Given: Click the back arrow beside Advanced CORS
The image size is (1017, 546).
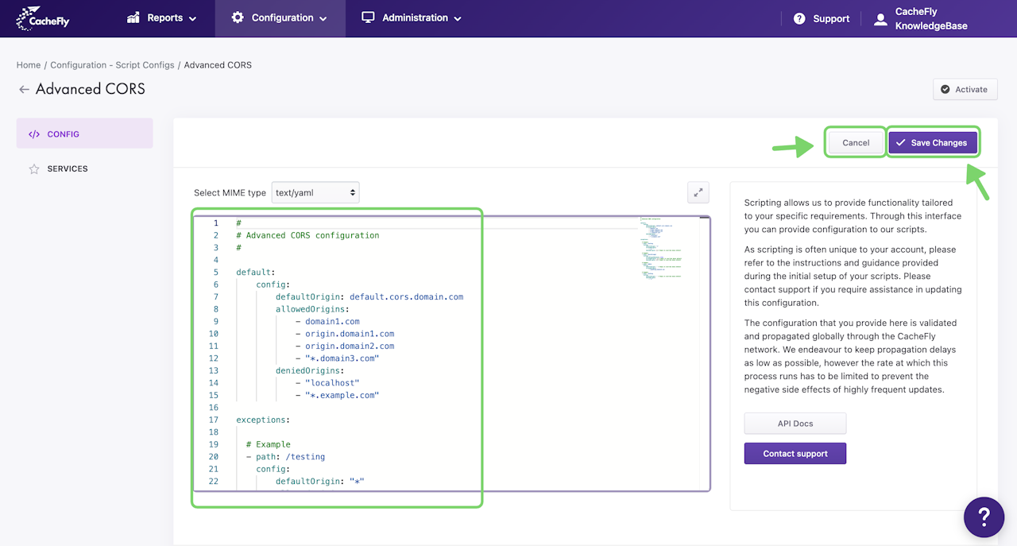Looking at the screenshot, I should click(x=24, y=90).
